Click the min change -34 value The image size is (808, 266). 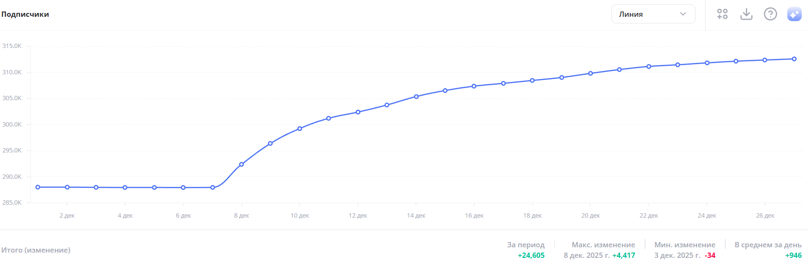pyautogui.click(x=710, y=255)
